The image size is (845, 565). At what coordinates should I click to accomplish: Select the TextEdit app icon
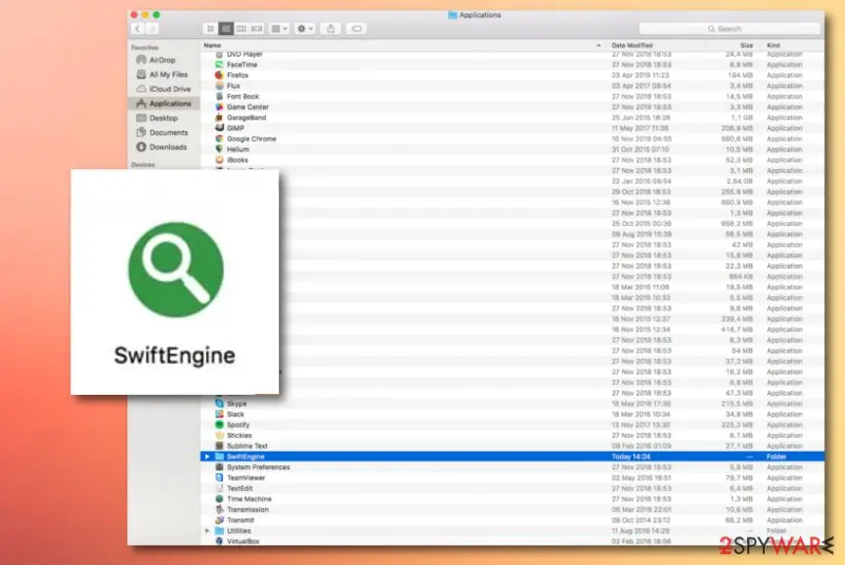click(x=219, y=489)
